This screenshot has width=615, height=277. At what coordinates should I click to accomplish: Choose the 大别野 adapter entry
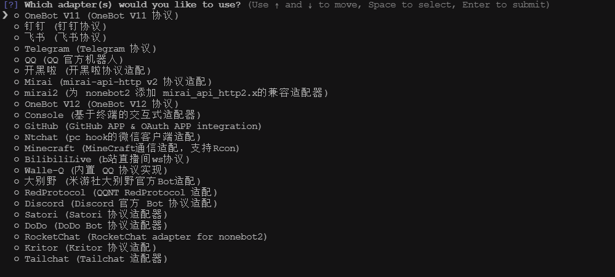point(107,182)
